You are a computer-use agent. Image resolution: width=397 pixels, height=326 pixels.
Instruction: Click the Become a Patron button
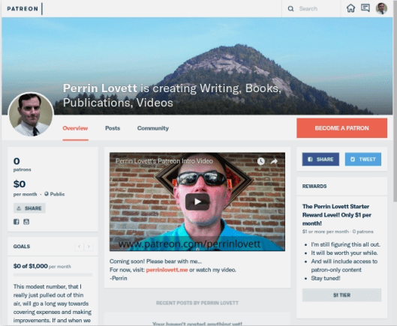341,128
